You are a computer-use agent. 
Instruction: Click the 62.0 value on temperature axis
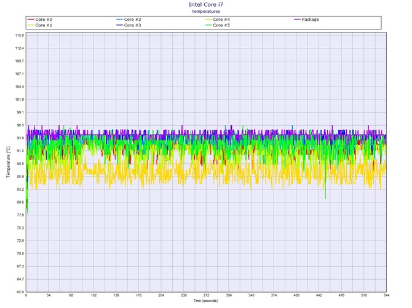(x=20, y=292)
